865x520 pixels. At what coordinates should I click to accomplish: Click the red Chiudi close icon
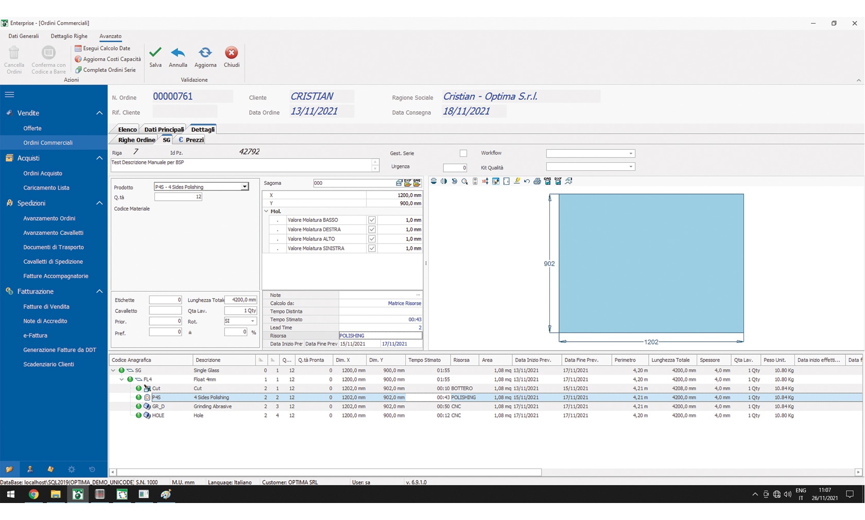coord(231,53)
